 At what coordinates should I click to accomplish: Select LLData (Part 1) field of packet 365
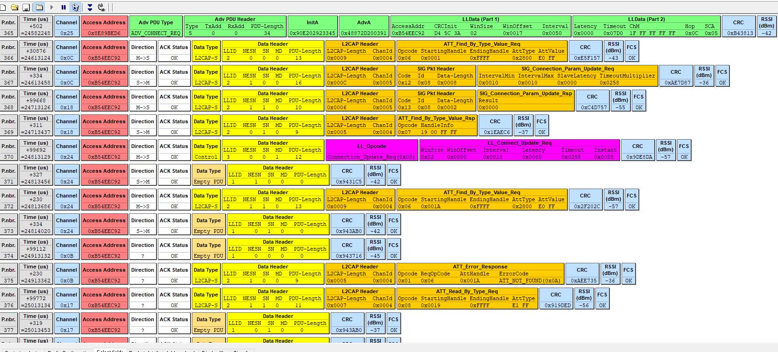(x=481, y=26)
